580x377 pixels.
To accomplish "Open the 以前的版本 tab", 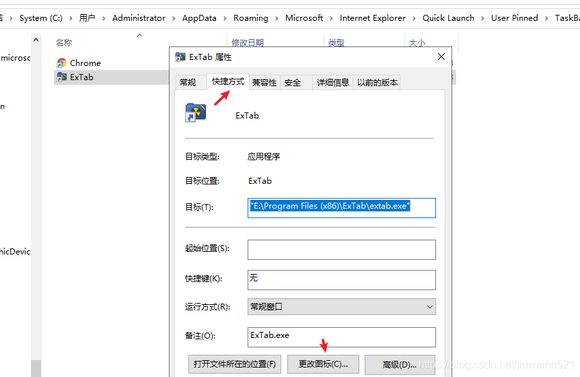I will coord(377,83).
